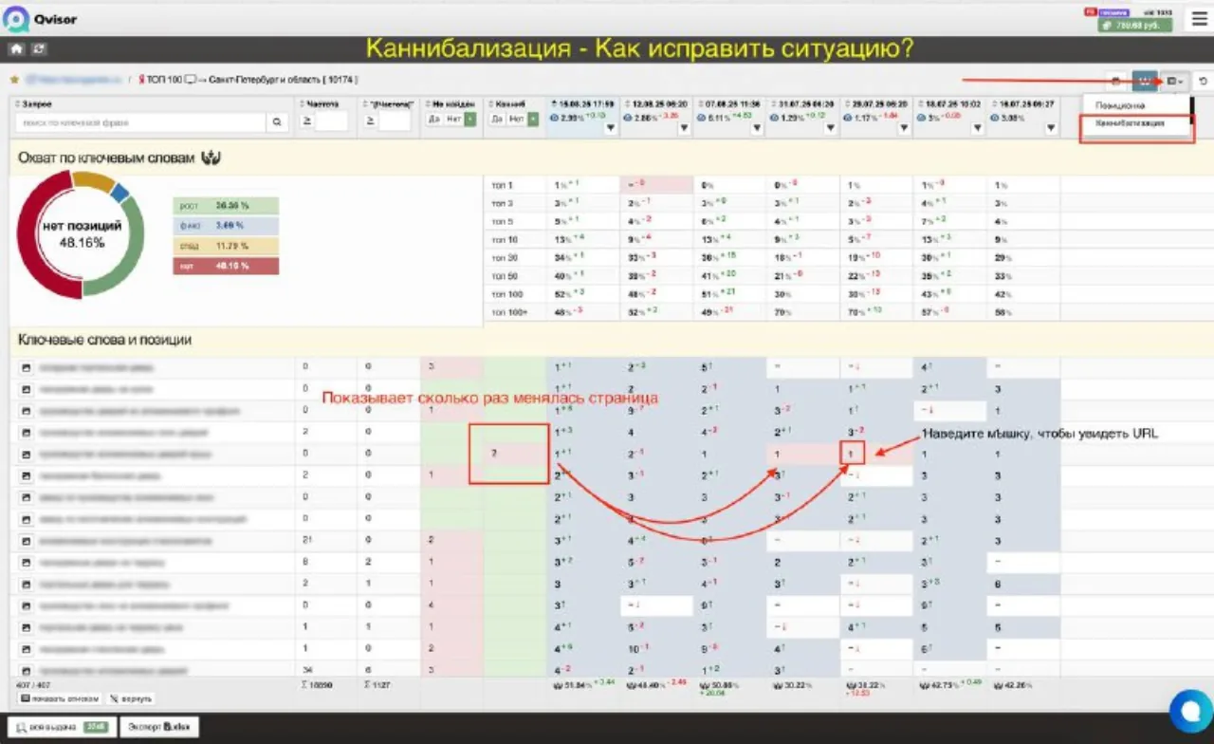Click the Home icon in dark toolbar
Image resolution: width=1214 pixels, height=744 pixels.
coord(16,48)
